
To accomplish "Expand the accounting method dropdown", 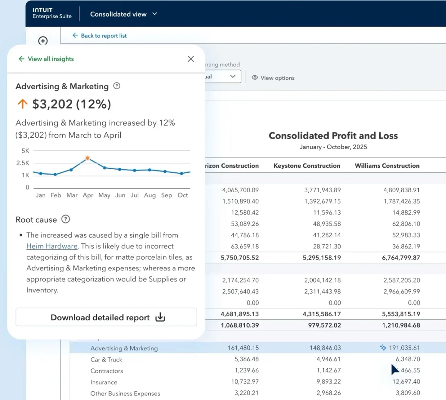I will (223, 77).
